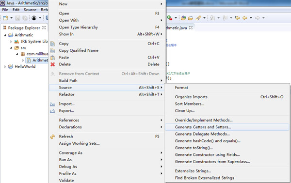Image resolution: width=291 pixels, height=183 pixels.
Task: Open the Open With submenu
Action: 107,20
